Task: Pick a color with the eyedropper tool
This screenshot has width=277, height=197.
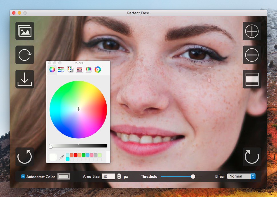Action: pyautogui.click(x=61, y=157)
